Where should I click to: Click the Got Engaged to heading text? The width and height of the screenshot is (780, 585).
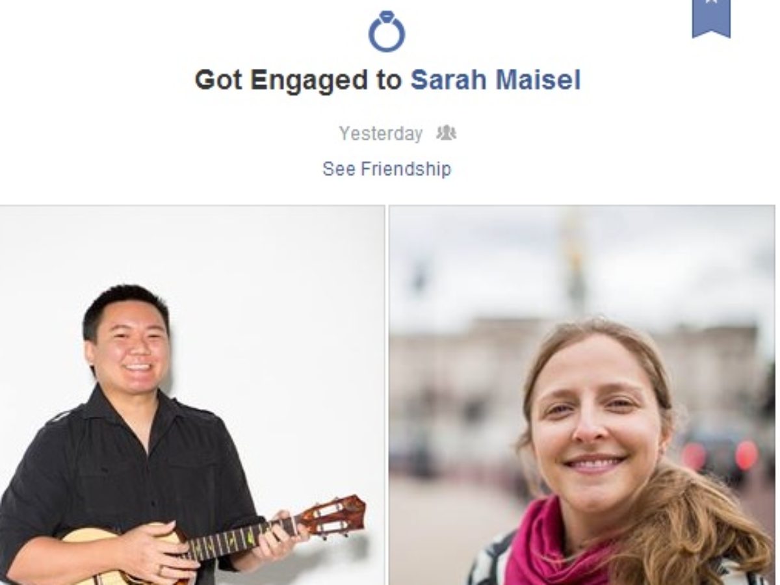[298, 81]
